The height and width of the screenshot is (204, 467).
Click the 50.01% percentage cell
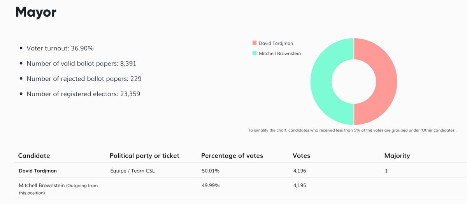point(210,171)
